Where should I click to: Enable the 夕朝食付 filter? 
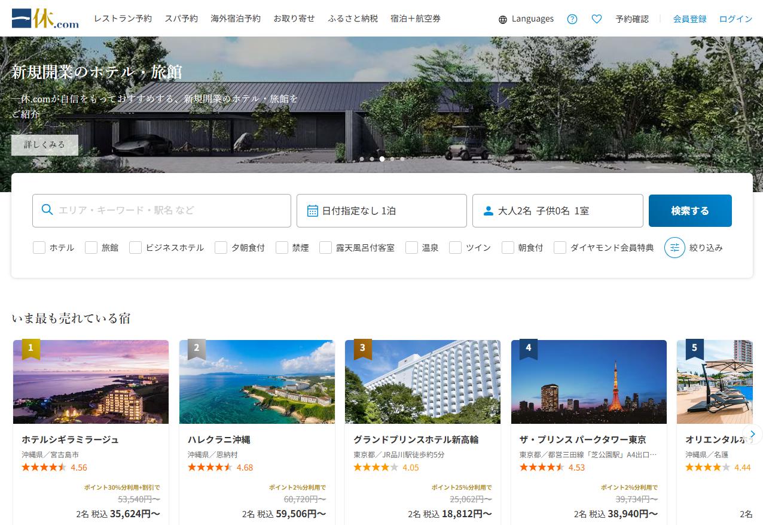point(221,247)
